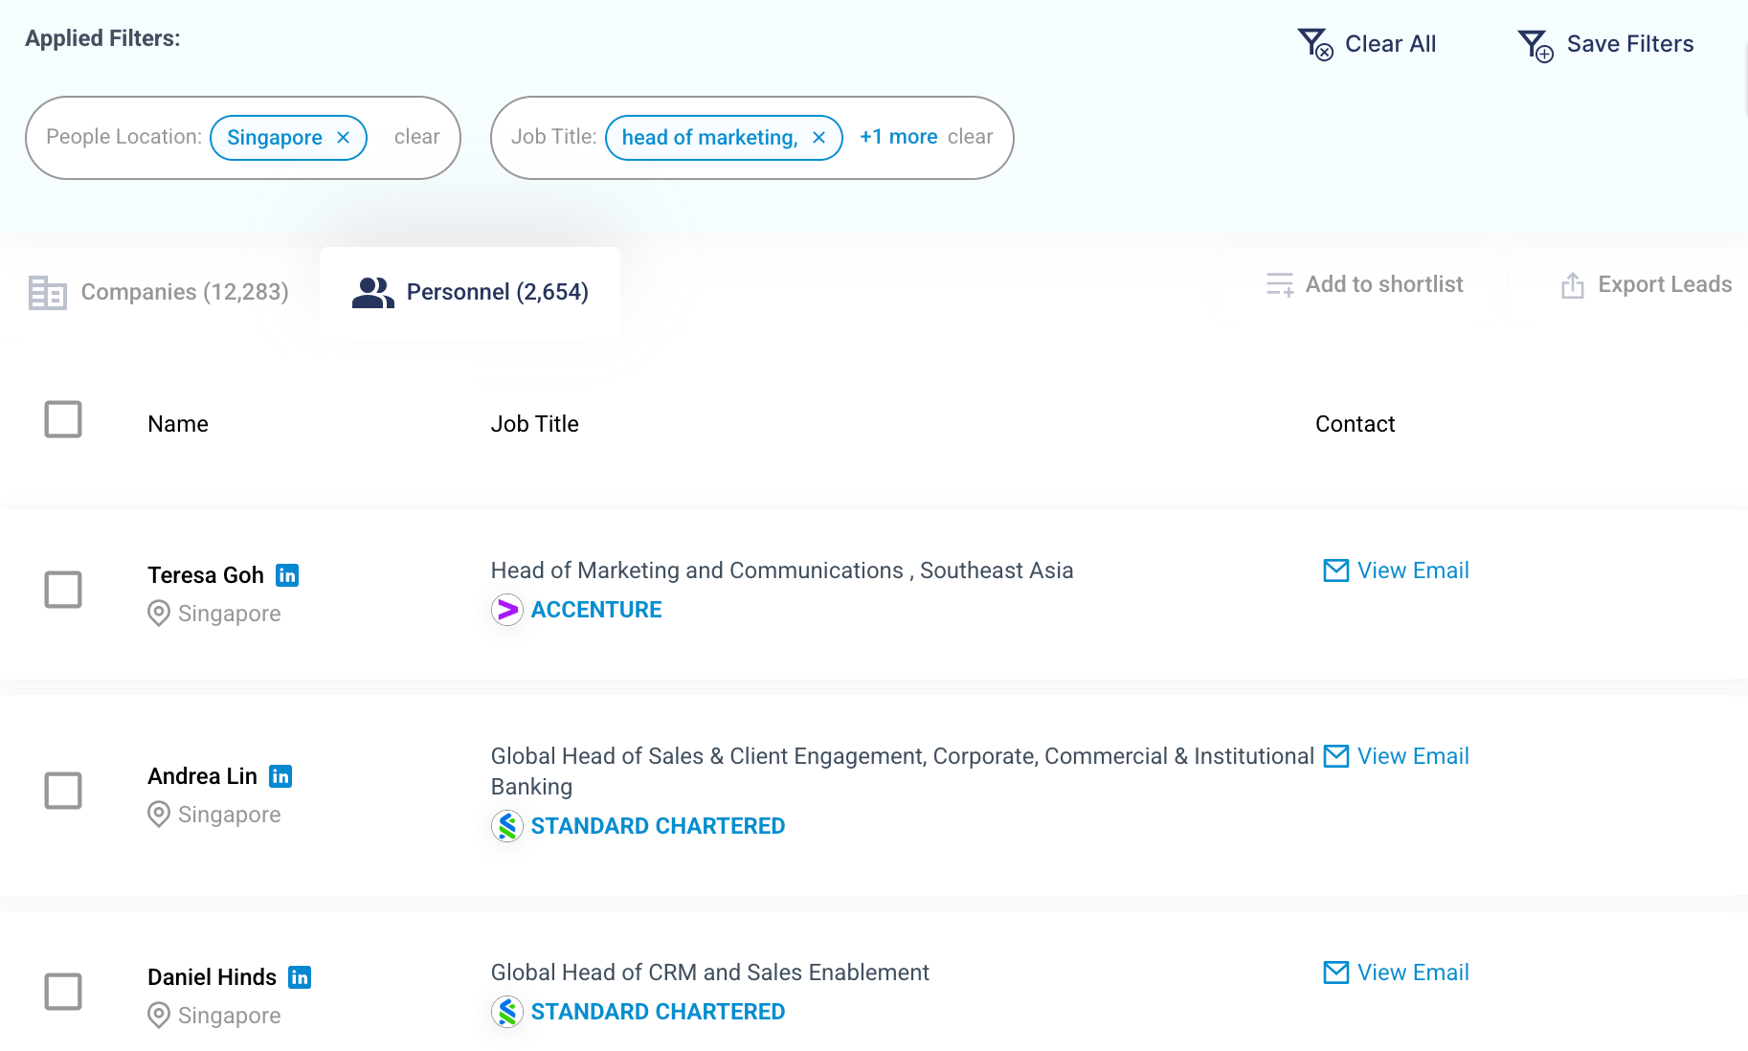Click the head of marketing chip label

(x=709, y=138)
